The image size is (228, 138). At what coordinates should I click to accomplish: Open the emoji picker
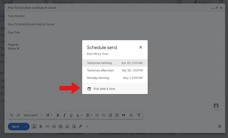coord(54,127)
